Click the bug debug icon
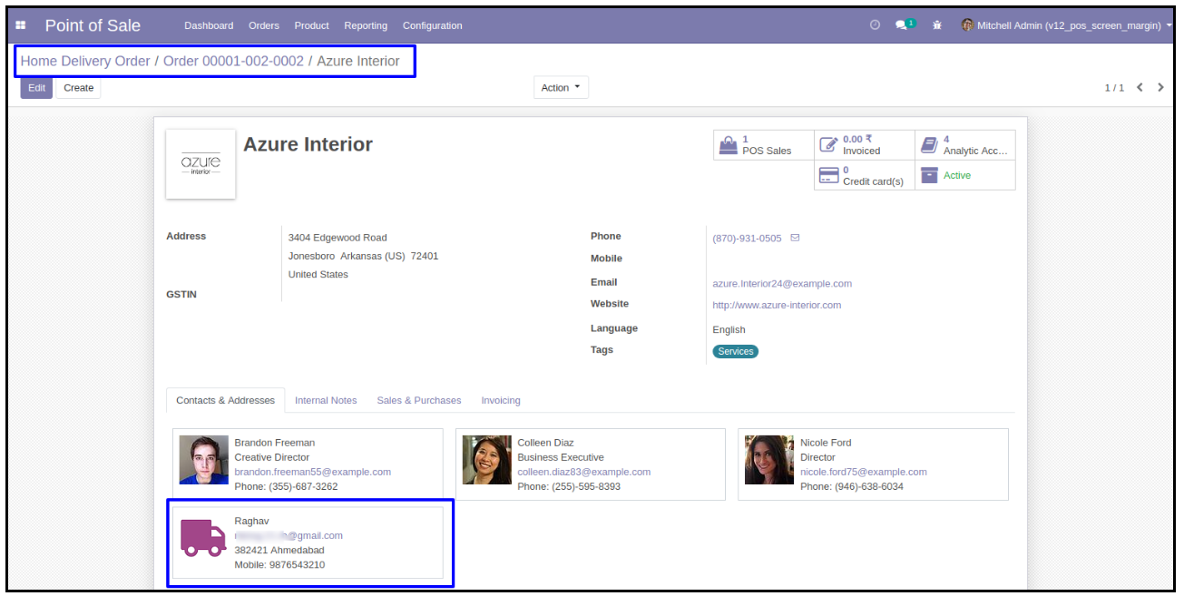 937,25
